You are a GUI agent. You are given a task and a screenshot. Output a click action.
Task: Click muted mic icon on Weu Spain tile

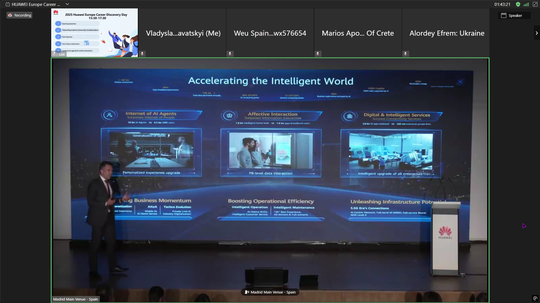click(x=230, y=54)
